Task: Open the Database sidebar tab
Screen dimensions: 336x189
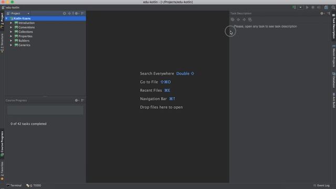Action: [334, 80]
